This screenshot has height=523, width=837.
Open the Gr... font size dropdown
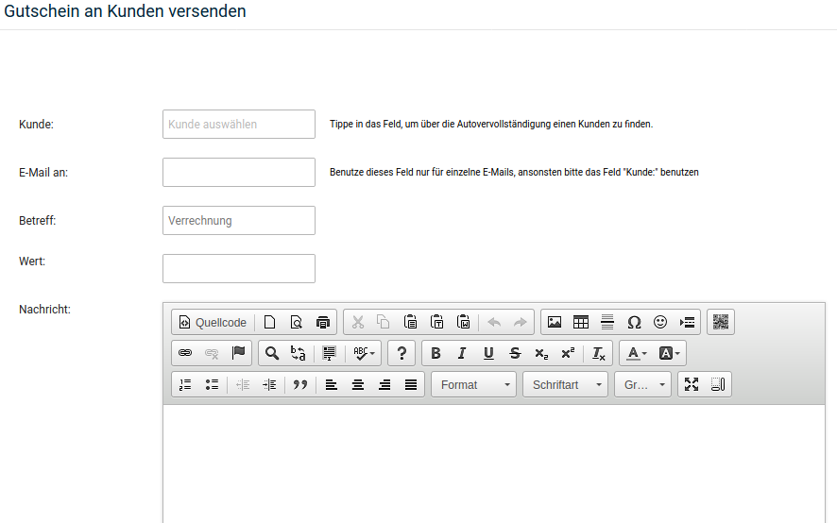coord(642,384)
